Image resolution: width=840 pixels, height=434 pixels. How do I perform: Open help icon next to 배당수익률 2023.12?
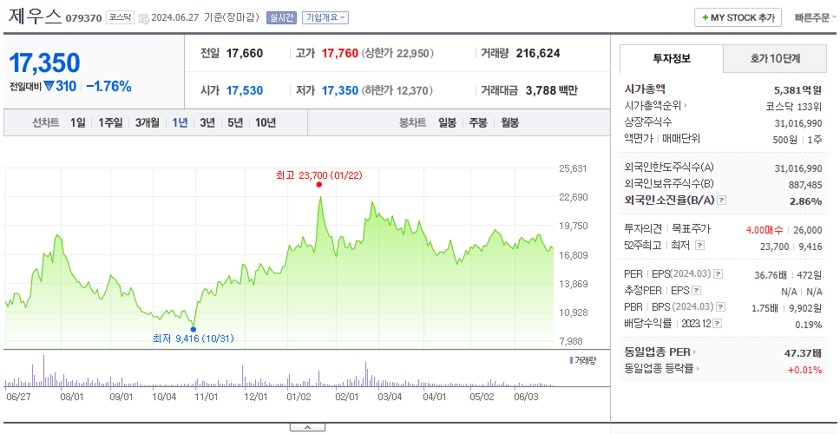[718, 324]
